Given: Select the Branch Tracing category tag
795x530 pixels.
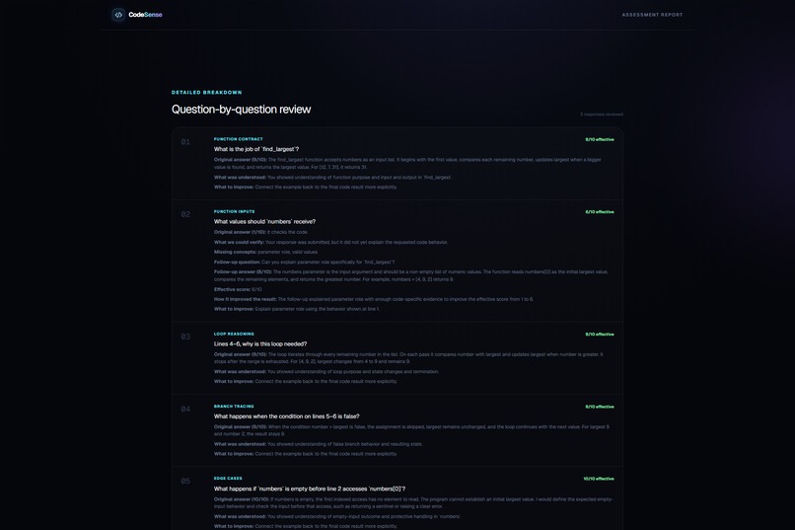Looking at the screenshot, I should tap(234, 407).
